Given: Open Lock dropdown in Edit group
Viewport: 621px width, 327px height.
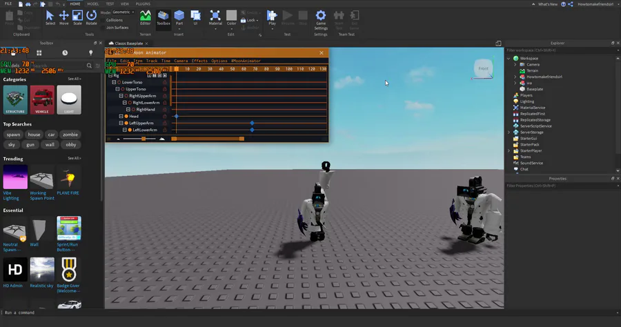Looking at the screenshot, I should tap(250, 20).
